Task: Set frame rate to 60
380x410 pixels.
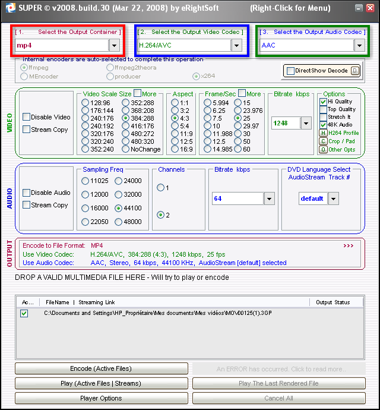Action: pyautogui.click(x=238, y=149)
